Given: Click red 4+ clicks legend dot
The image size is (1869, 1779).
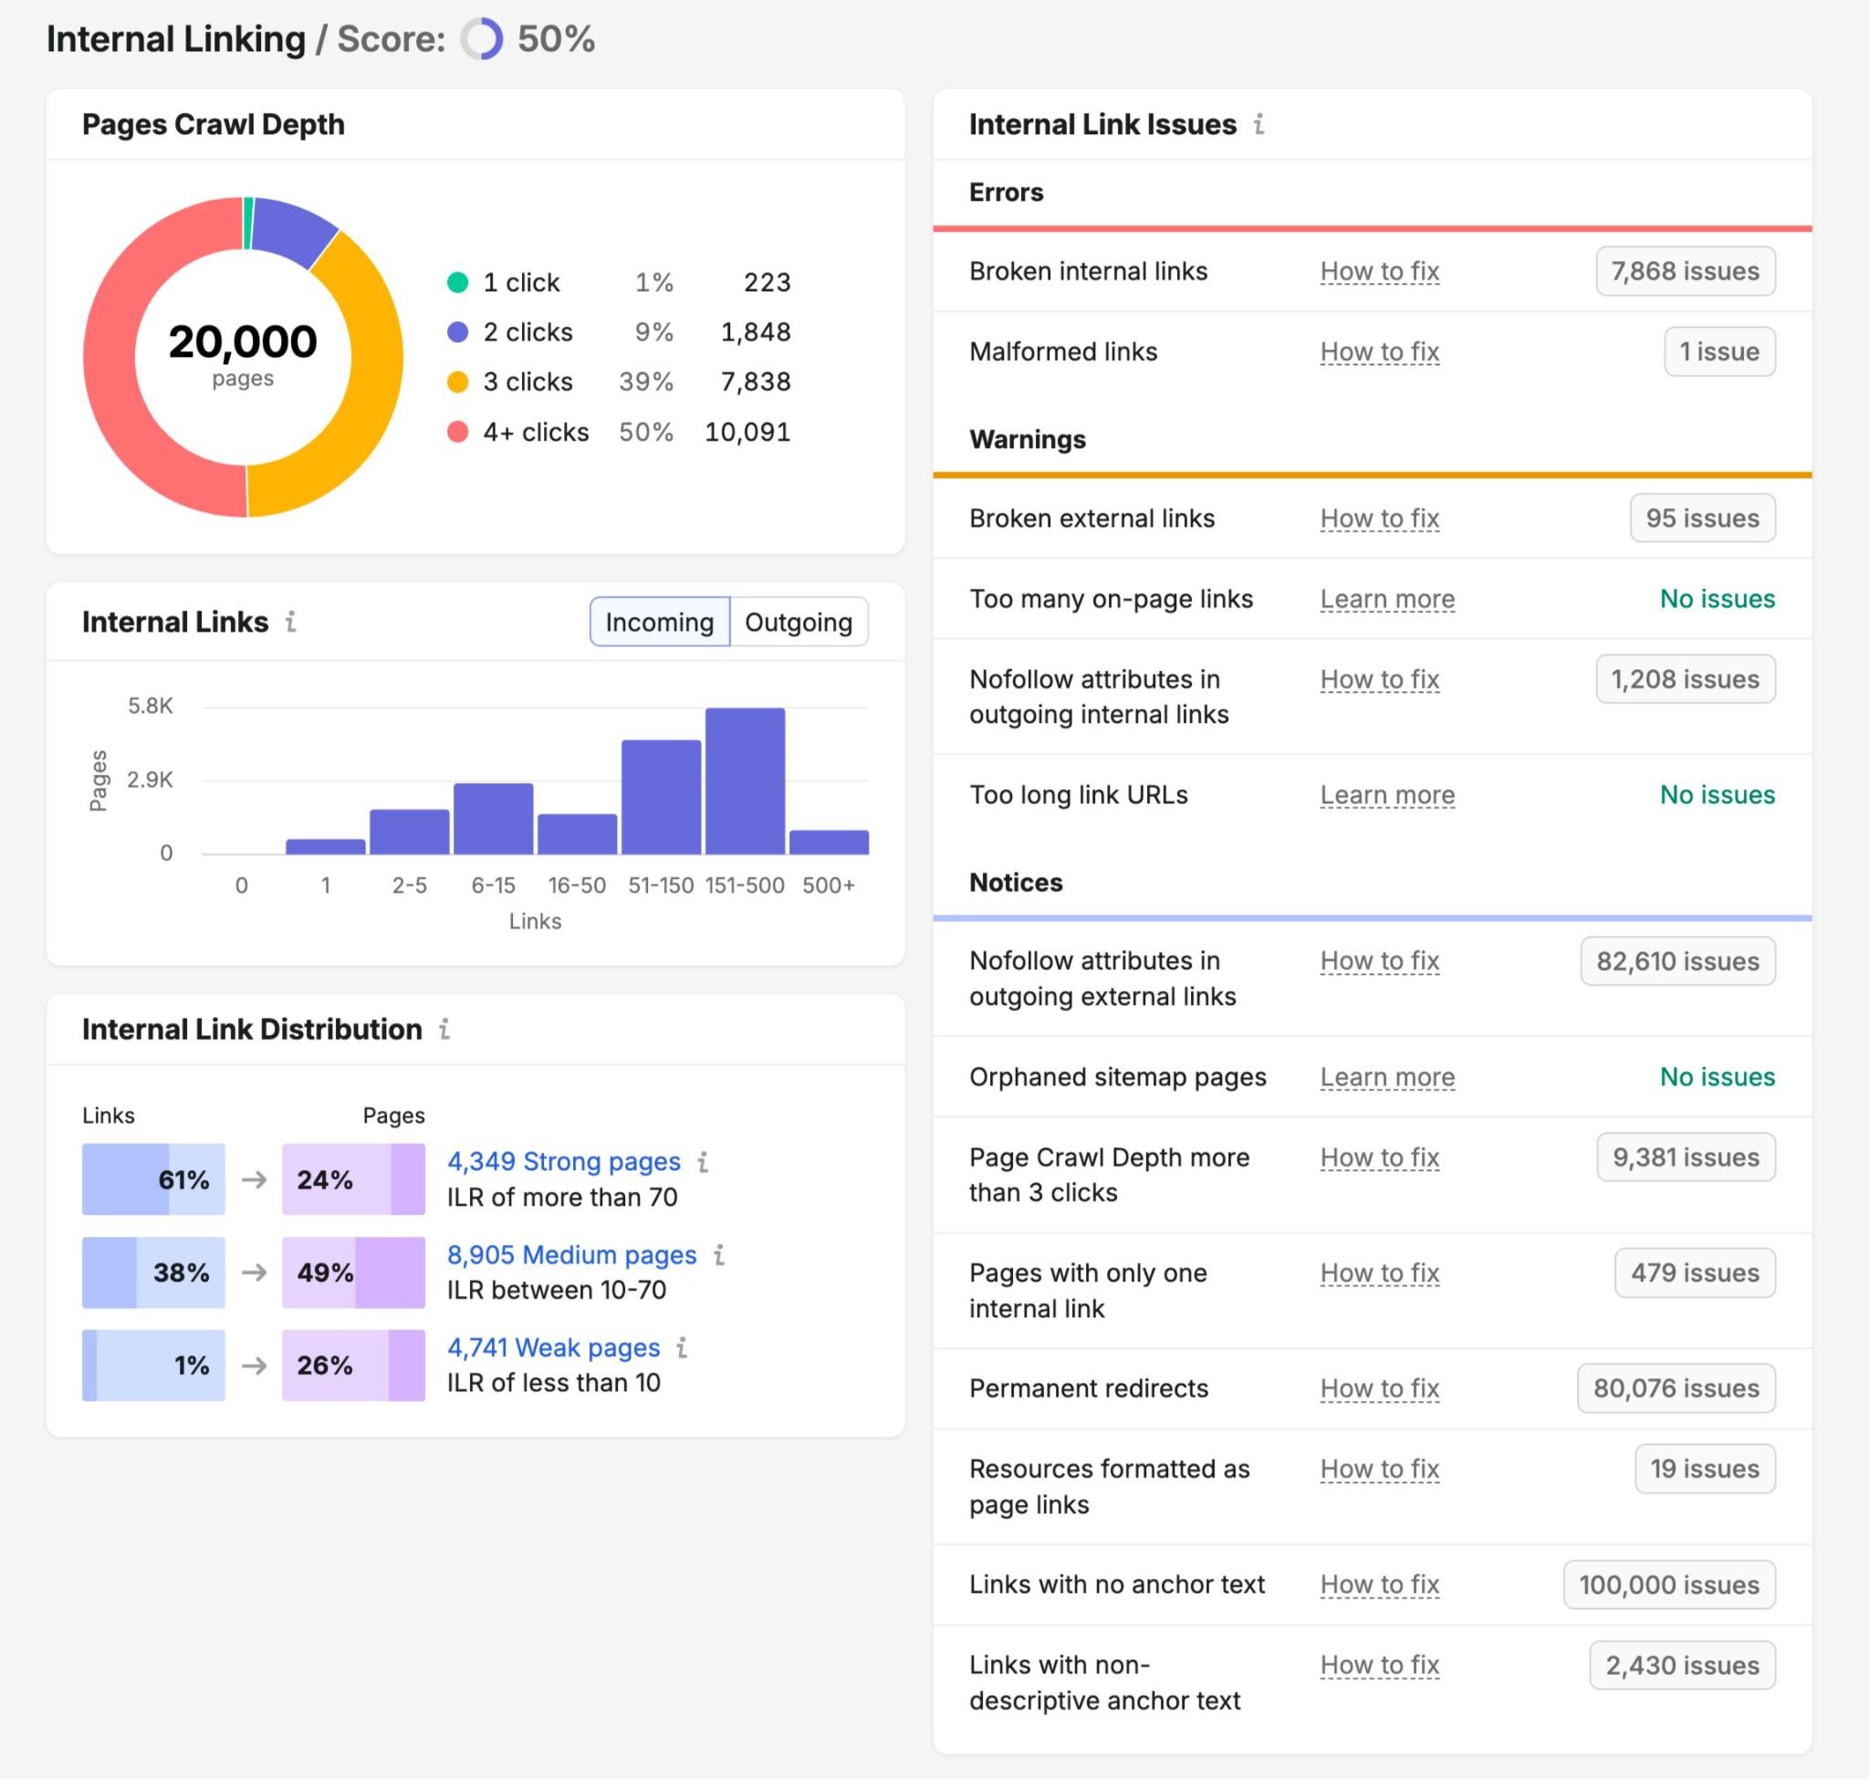Looking at the screenshot, I should pos(457,432).
